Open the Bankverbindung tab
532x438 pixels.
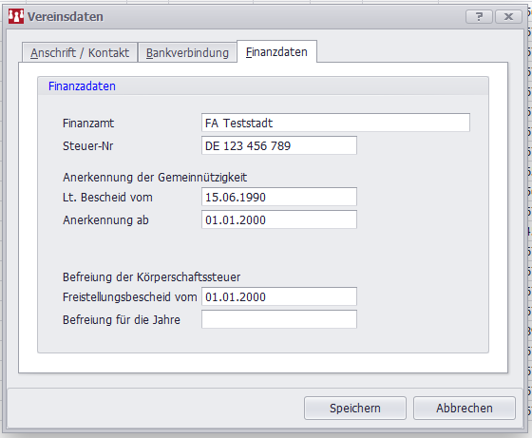coord(187,52)
